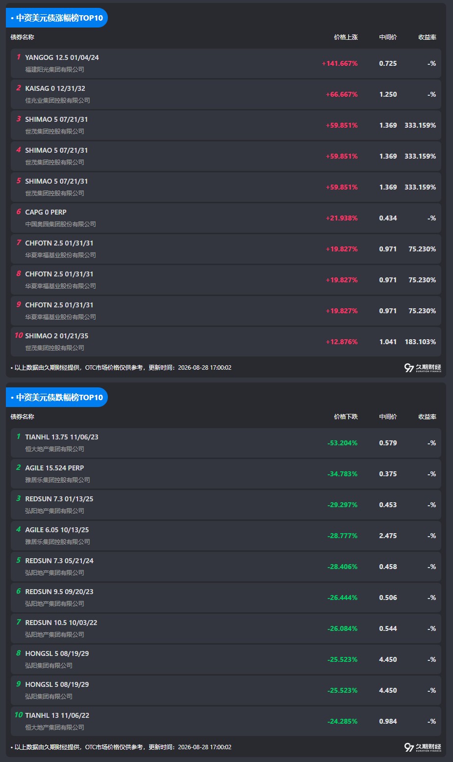
Task: Click the 久期财经 logo under the losers table
Action: point(423,747)
